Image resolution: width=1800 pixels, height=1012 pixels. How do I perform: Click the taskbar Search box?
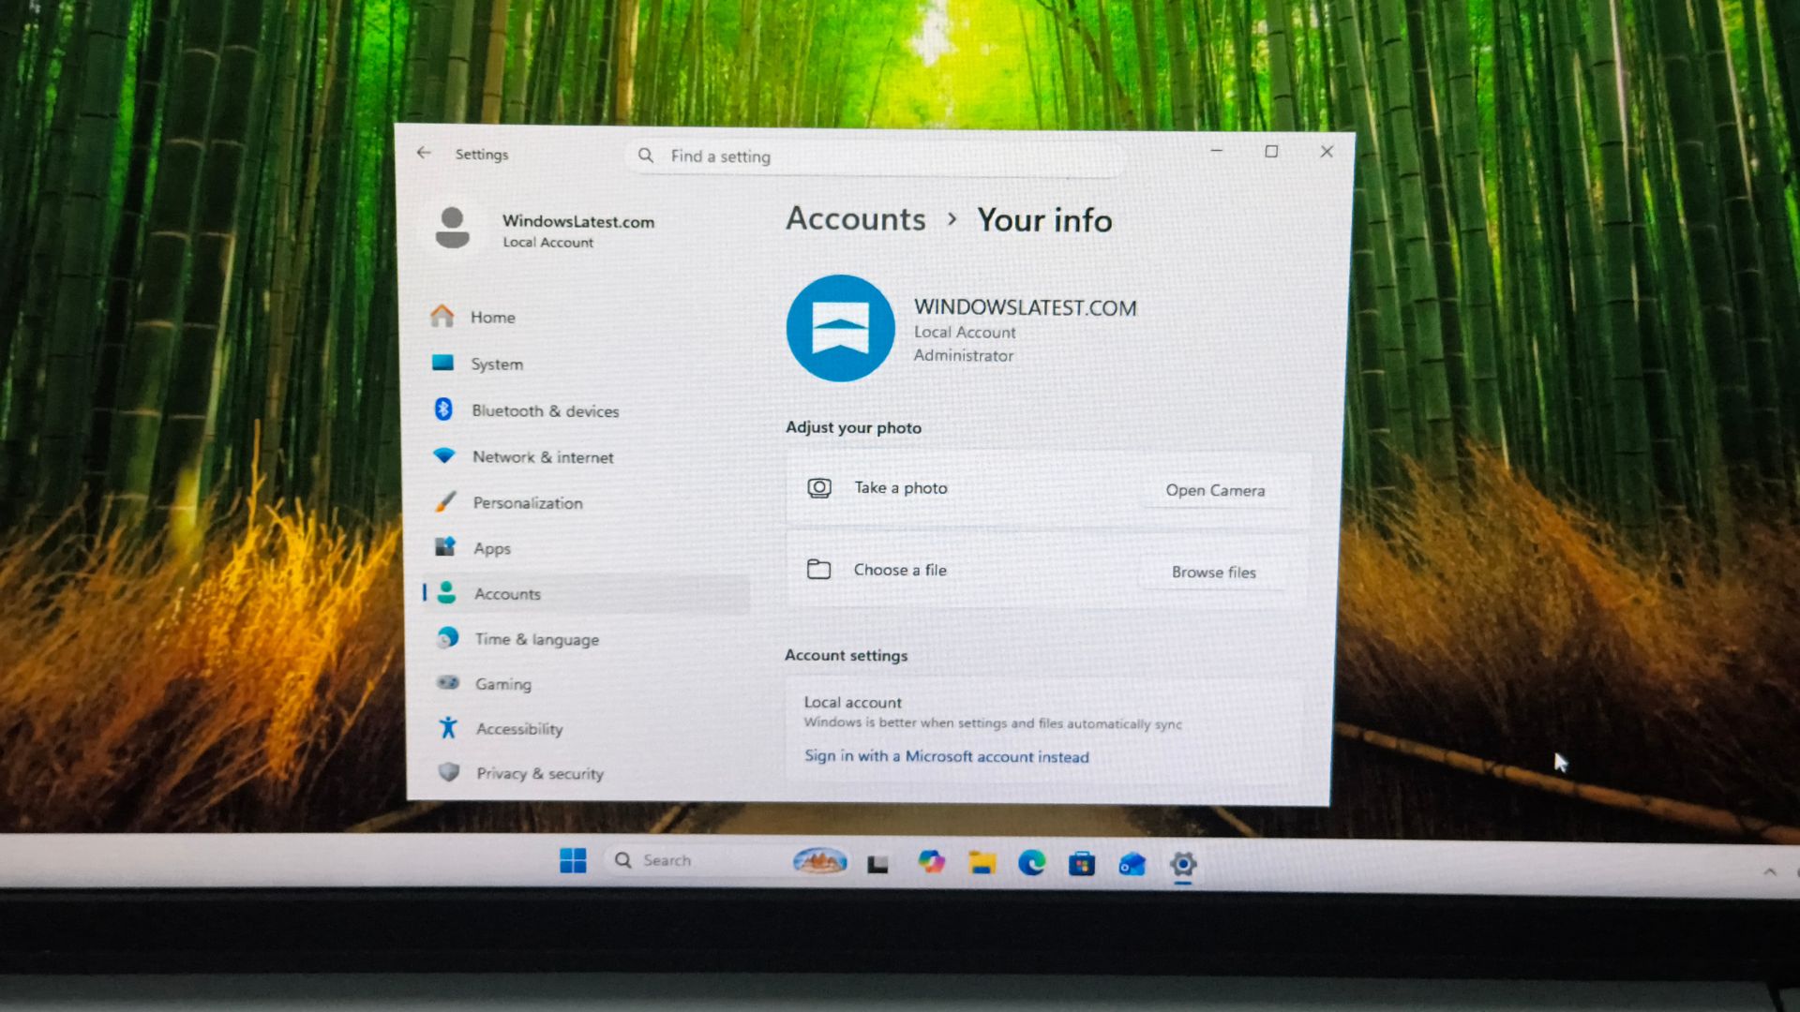point(728,860)
